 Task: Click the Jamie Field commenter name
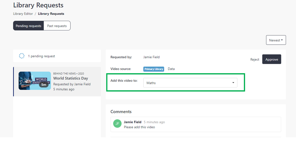click(133, 122)
